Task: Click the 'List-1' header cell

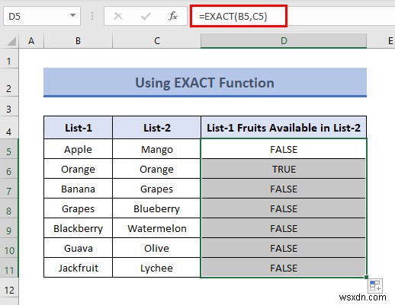Action: 78,128
